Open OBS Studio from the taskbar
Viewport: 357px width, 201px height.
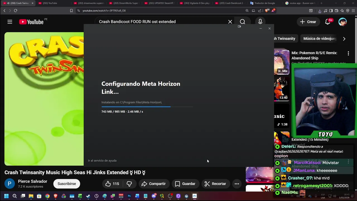tap(170, 196)
